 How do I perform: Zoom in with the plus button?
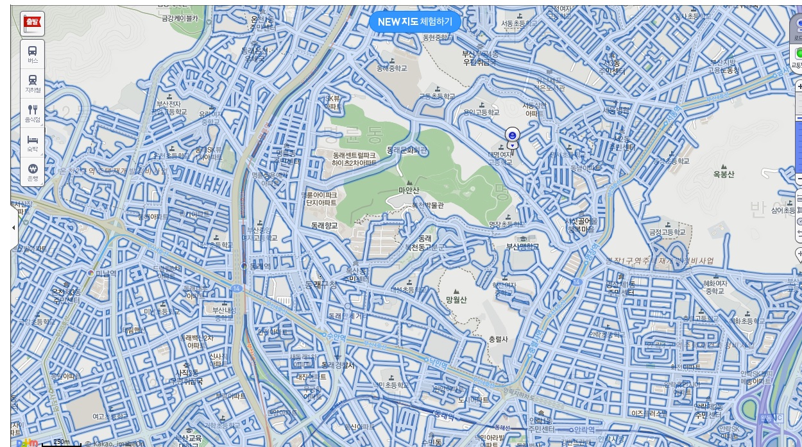pyautogui.click(x=799, y=86)
